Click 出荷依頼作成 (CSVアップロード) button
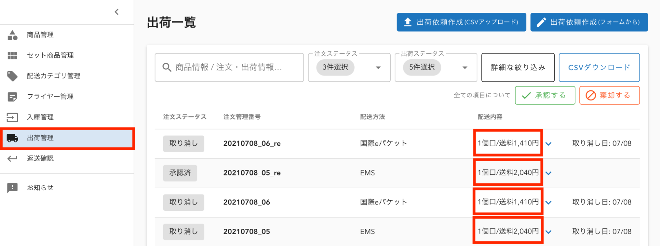Viewport: 660px width, 246px height. coord(461,22)
